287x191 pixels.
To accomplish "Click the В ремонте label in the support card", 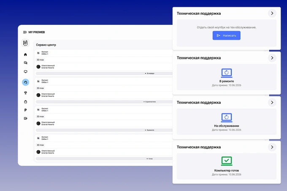I will pyautogui.click(x=227, y=81).
